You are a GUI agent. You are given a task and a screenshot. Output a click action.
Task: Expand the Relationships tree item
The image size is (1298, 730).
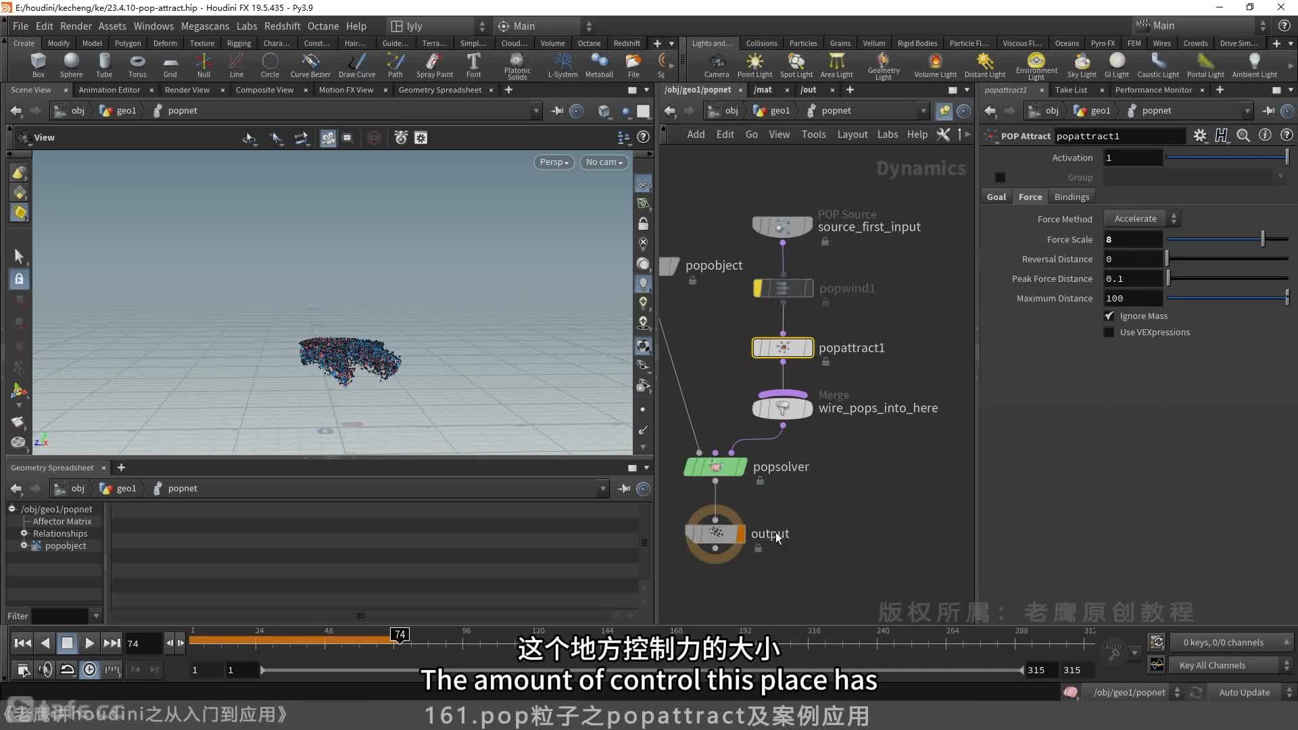click(24, 533)
